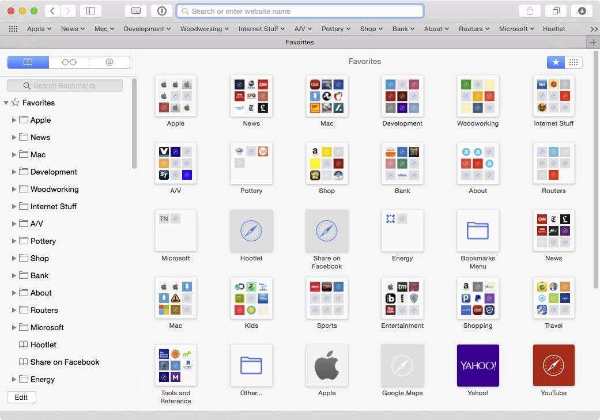The image size is (600, 420).
Task: Click the sidebar bookmark list scrollbar
Action: 134,123
